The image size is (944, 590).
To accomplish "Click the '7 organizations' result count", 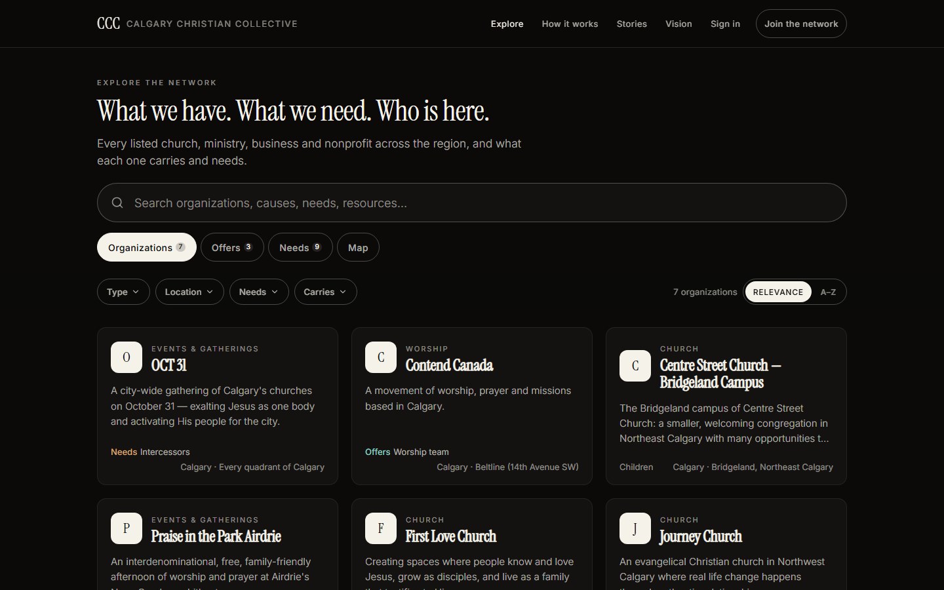I will 705,292.
